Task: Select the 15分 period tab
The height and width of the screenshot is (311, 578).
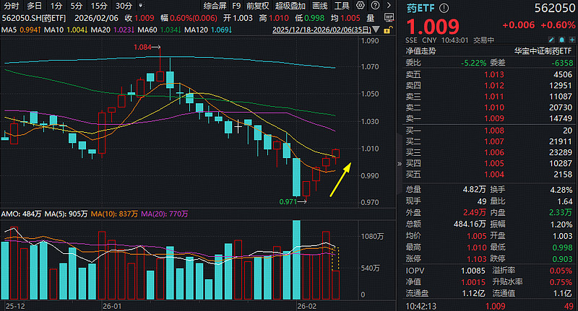Action: (x=99, y=6)
